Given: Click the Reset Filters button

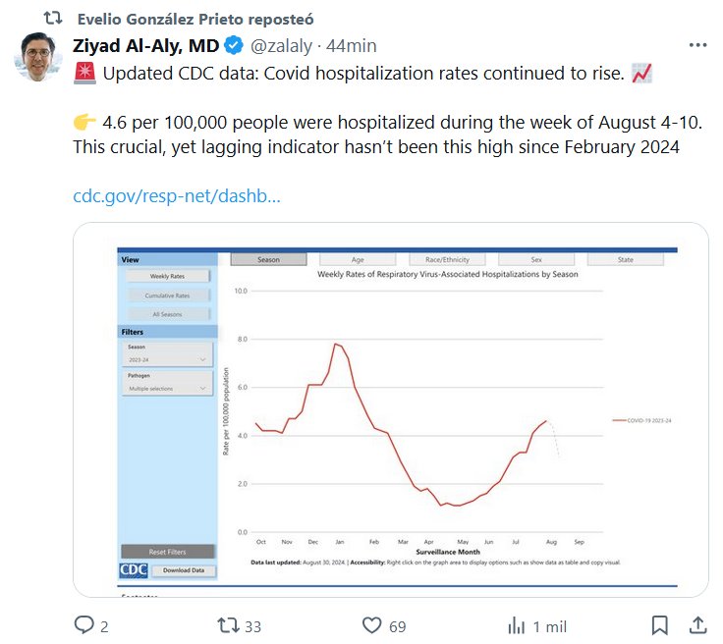Looking at the screenshot, I should coord(168,552).
